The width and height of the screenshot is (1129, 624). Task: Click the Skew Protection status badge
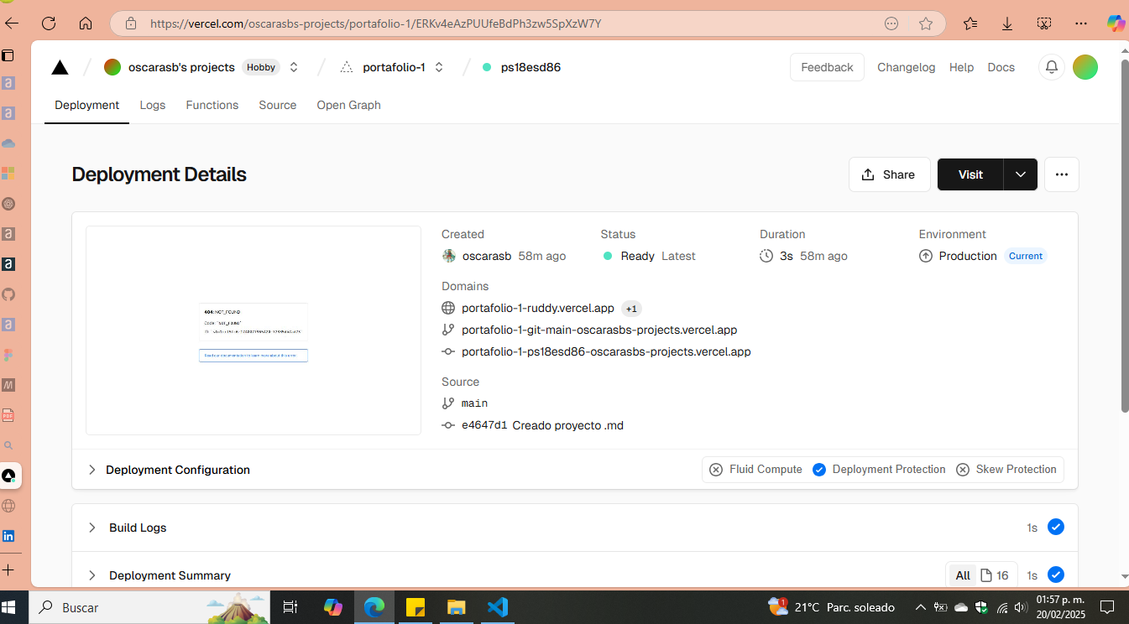coord(1006,470)
